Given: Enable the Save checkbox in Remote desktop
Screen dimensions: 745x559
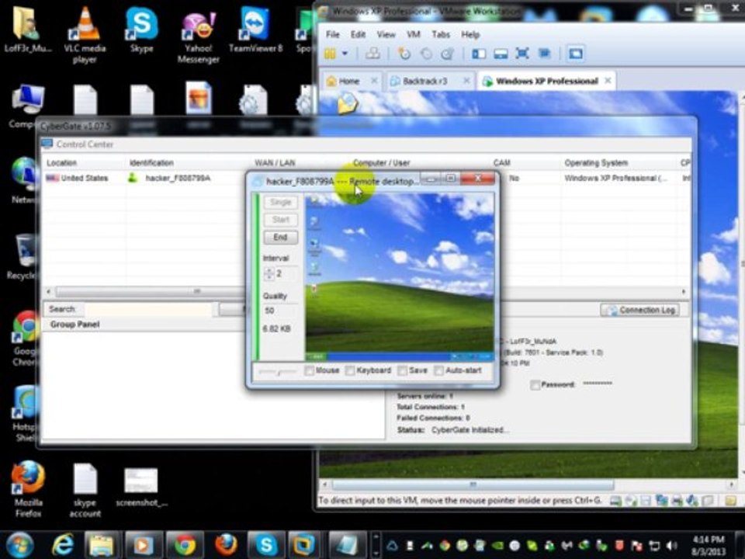Looking at the screenshot, I should (x=403, y=370).
